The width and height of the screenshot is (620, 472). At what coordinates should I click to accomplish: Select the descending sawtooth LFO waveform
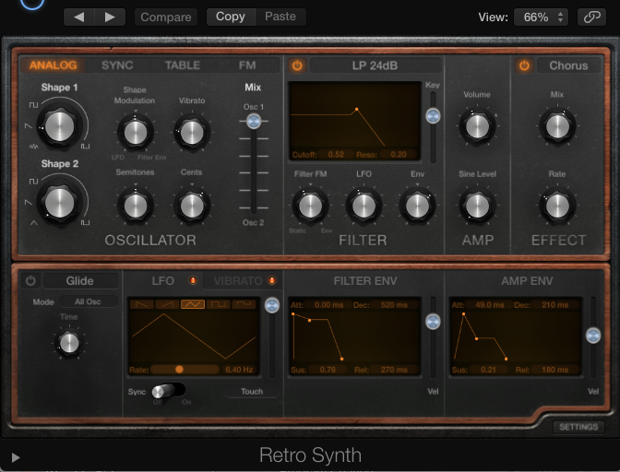[142, 303]
